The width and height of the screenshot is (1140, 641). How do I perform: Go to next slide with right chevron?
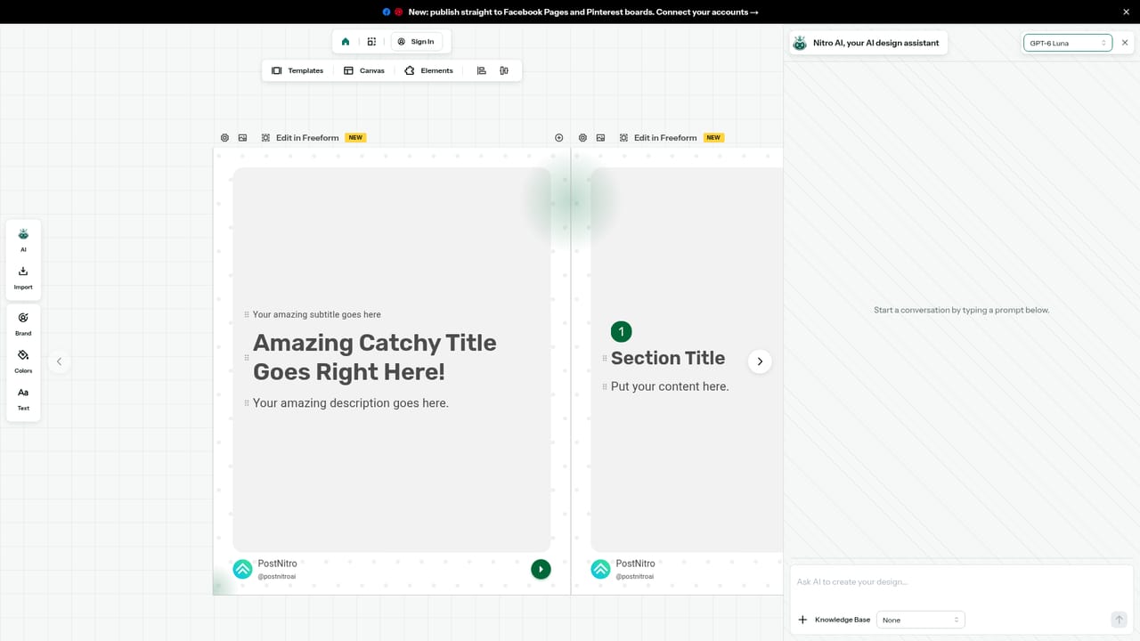pyautogui.click(x=760, y=361)
